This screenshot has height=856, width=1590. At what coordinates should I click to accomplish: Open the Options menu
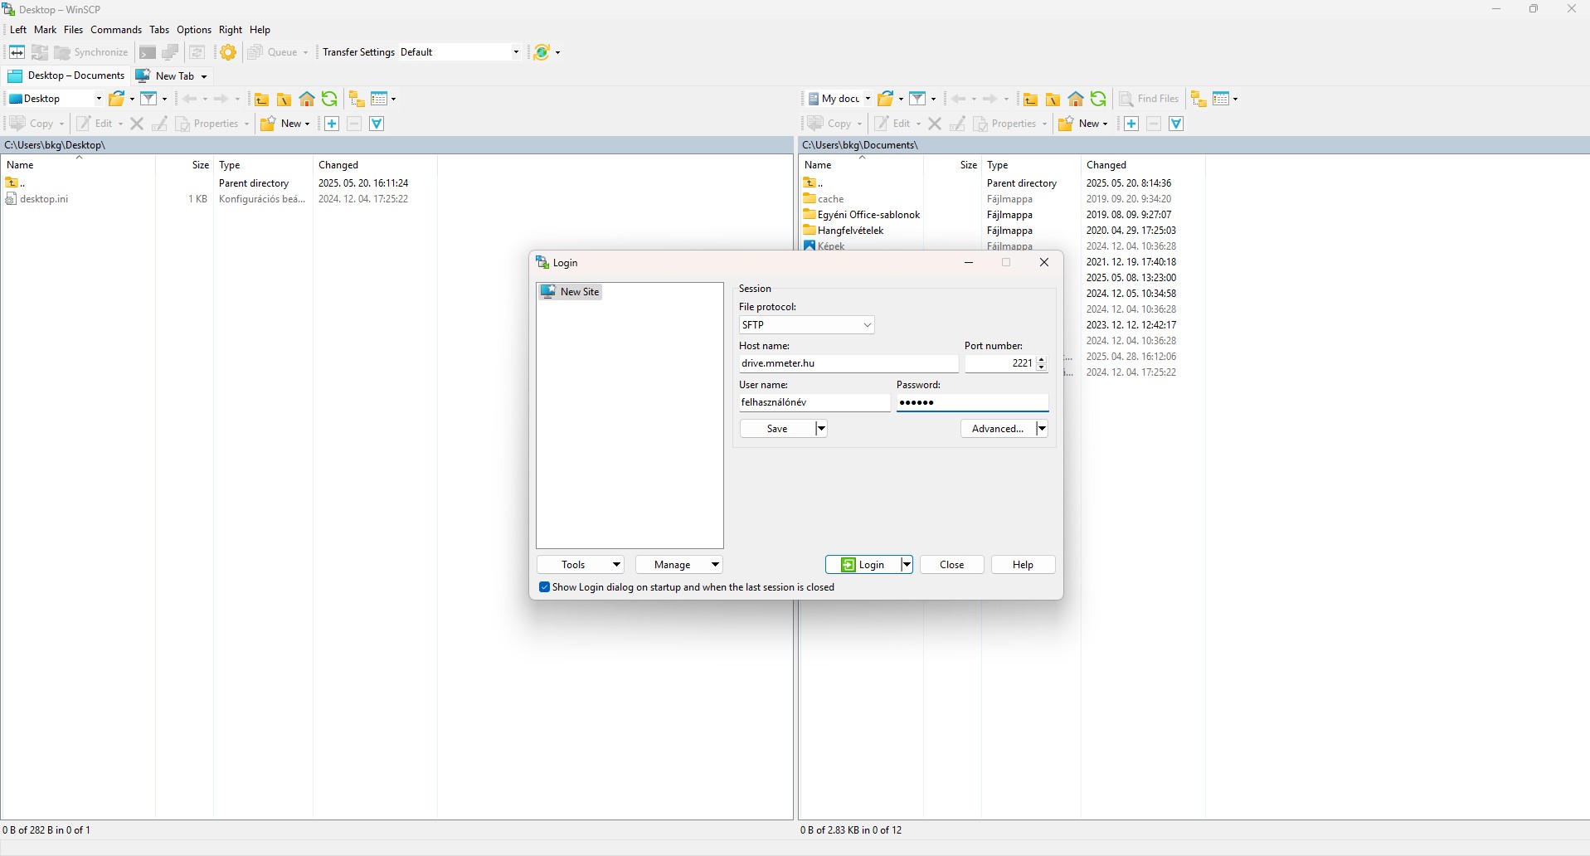point(194,30)
